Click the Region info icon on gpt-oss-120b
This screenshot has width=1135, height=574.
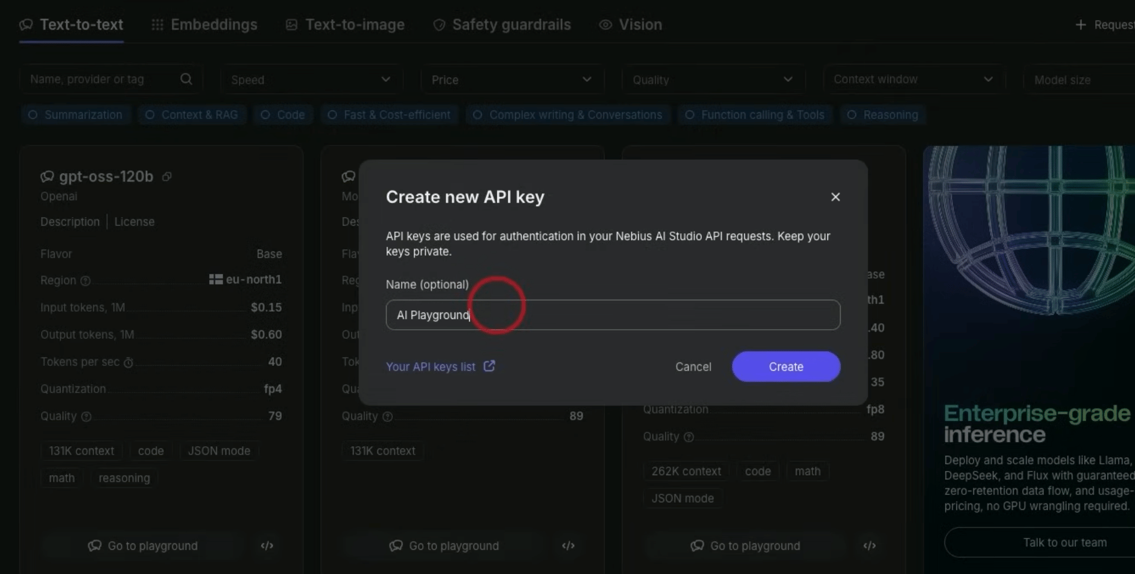coord(86,281)
